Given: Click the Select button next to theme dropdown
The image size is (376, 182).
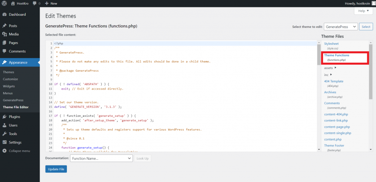Looking at the screenshot, I should pos(366,27).
